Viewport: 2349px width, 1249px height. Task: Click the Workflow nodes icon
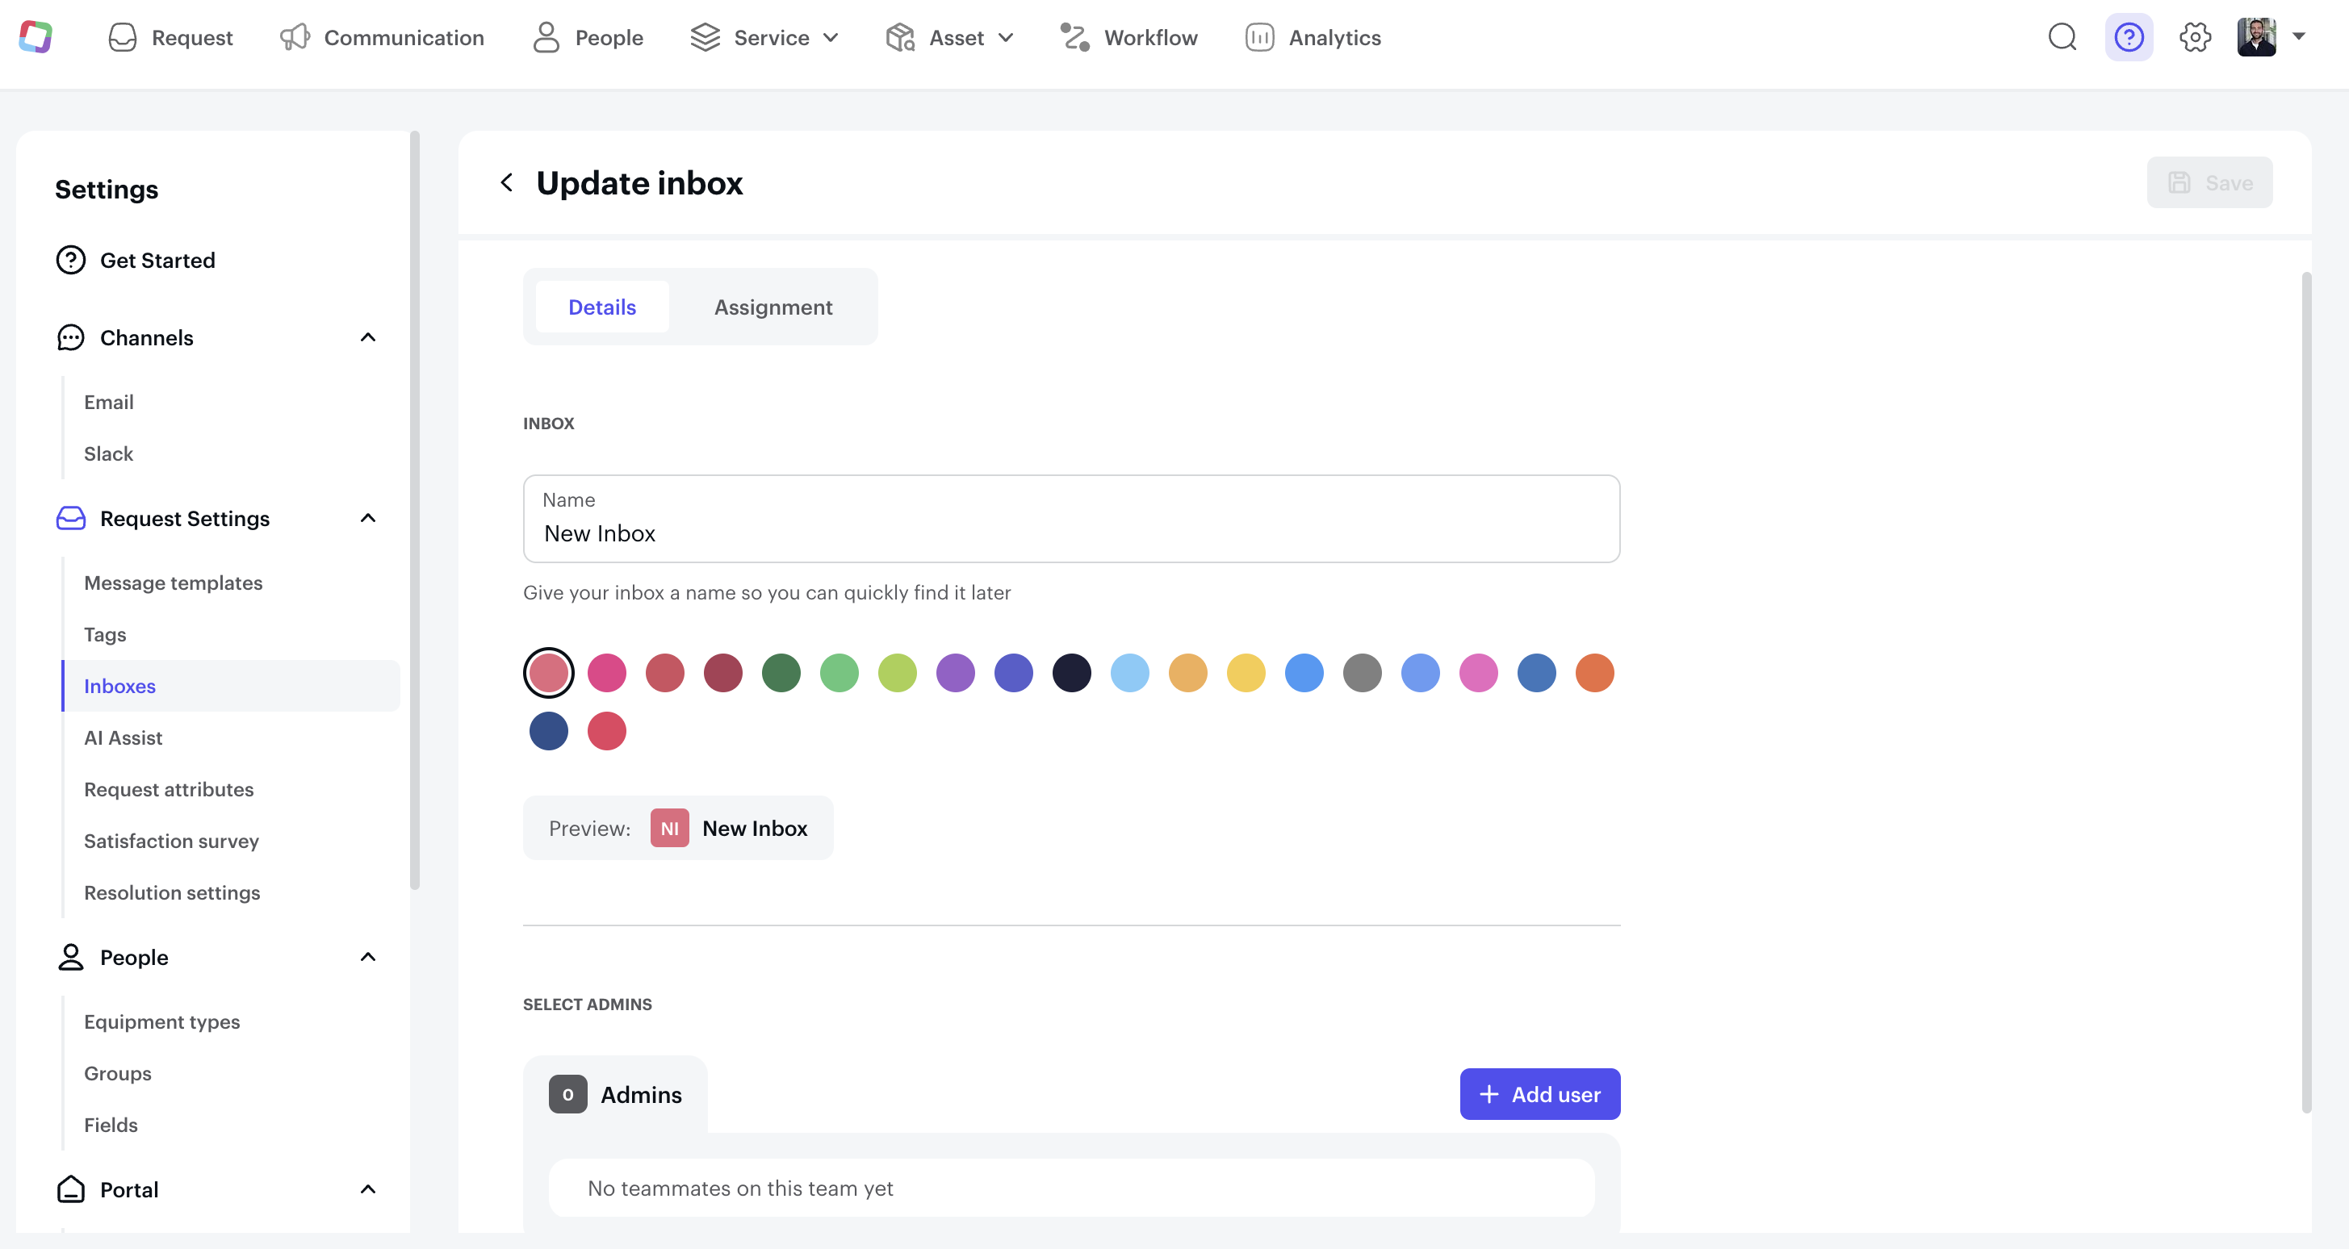1075,37
